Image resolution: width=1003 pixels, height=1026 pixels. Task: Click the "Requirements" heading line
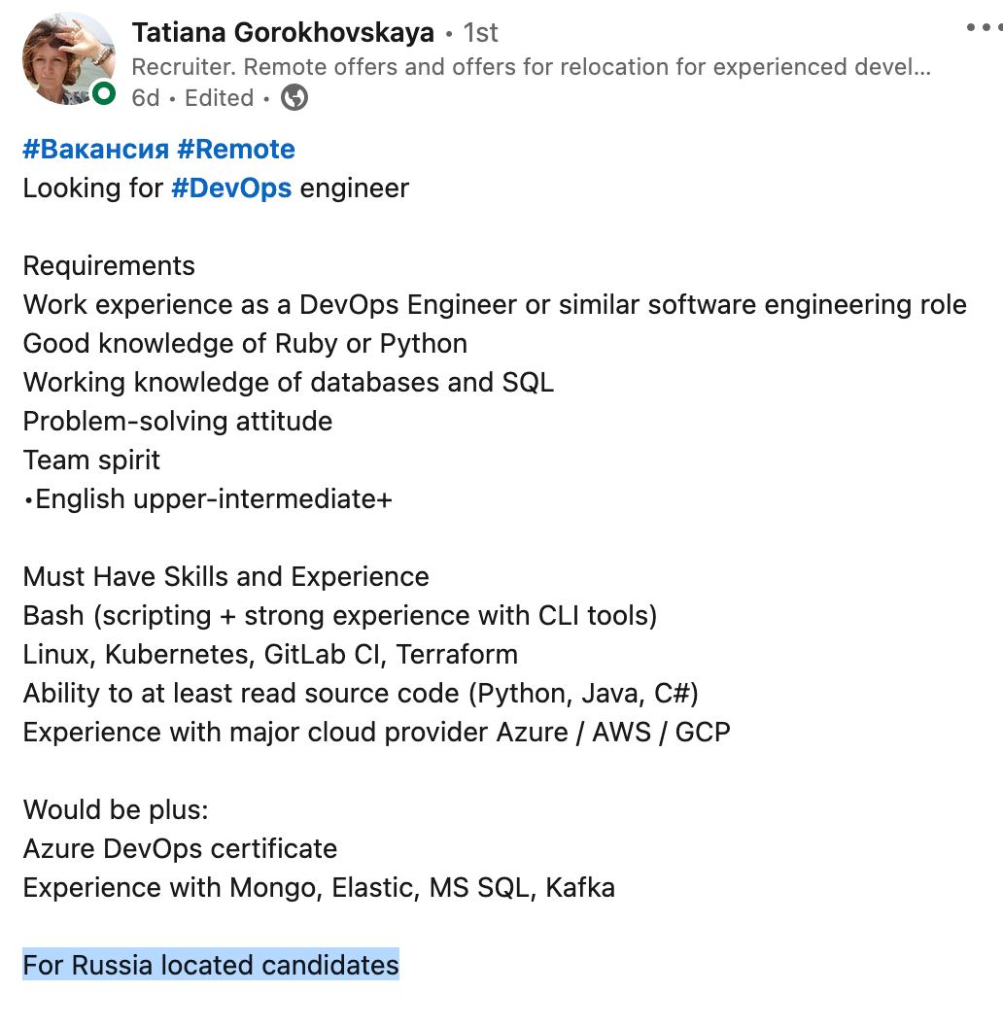109,266
